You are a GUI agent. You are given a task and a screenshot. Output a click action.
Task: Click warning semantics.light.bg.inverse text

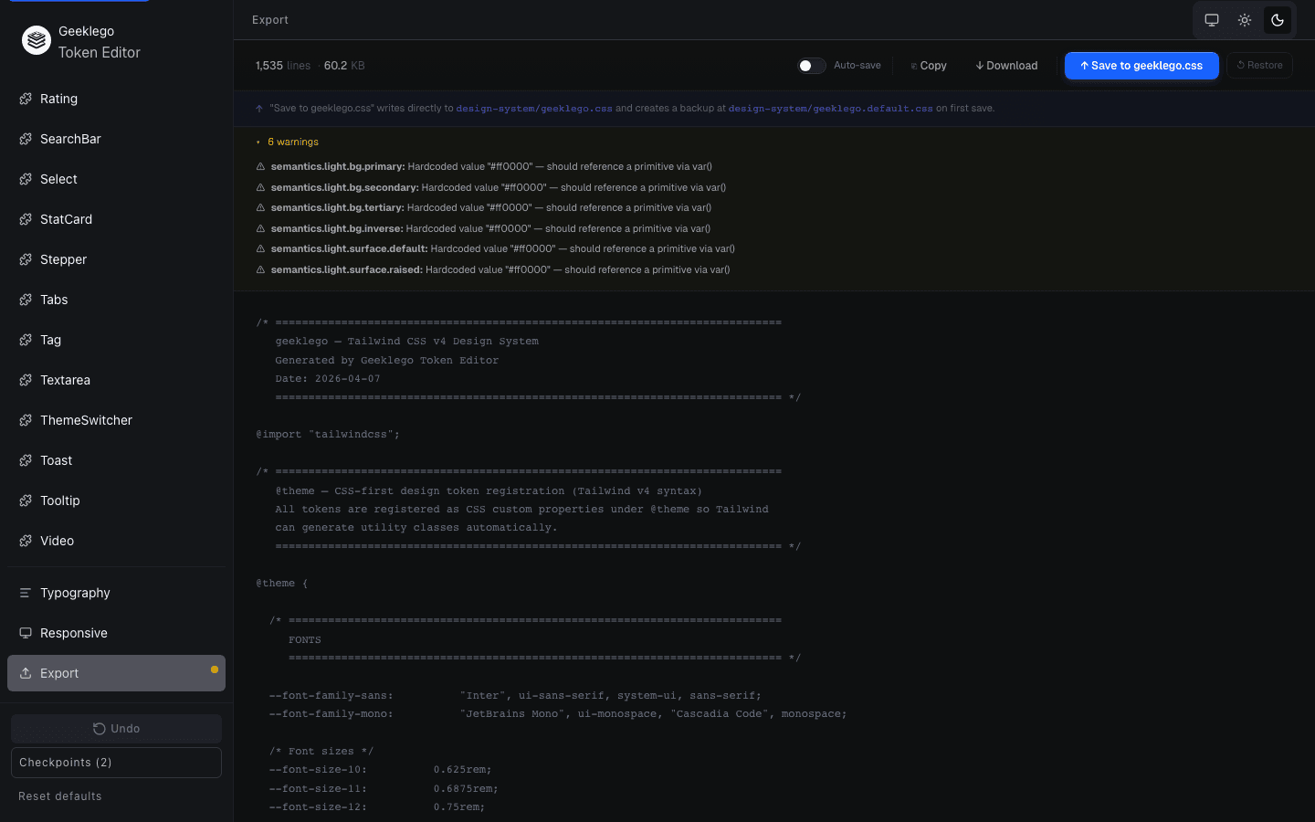point(490,228)
